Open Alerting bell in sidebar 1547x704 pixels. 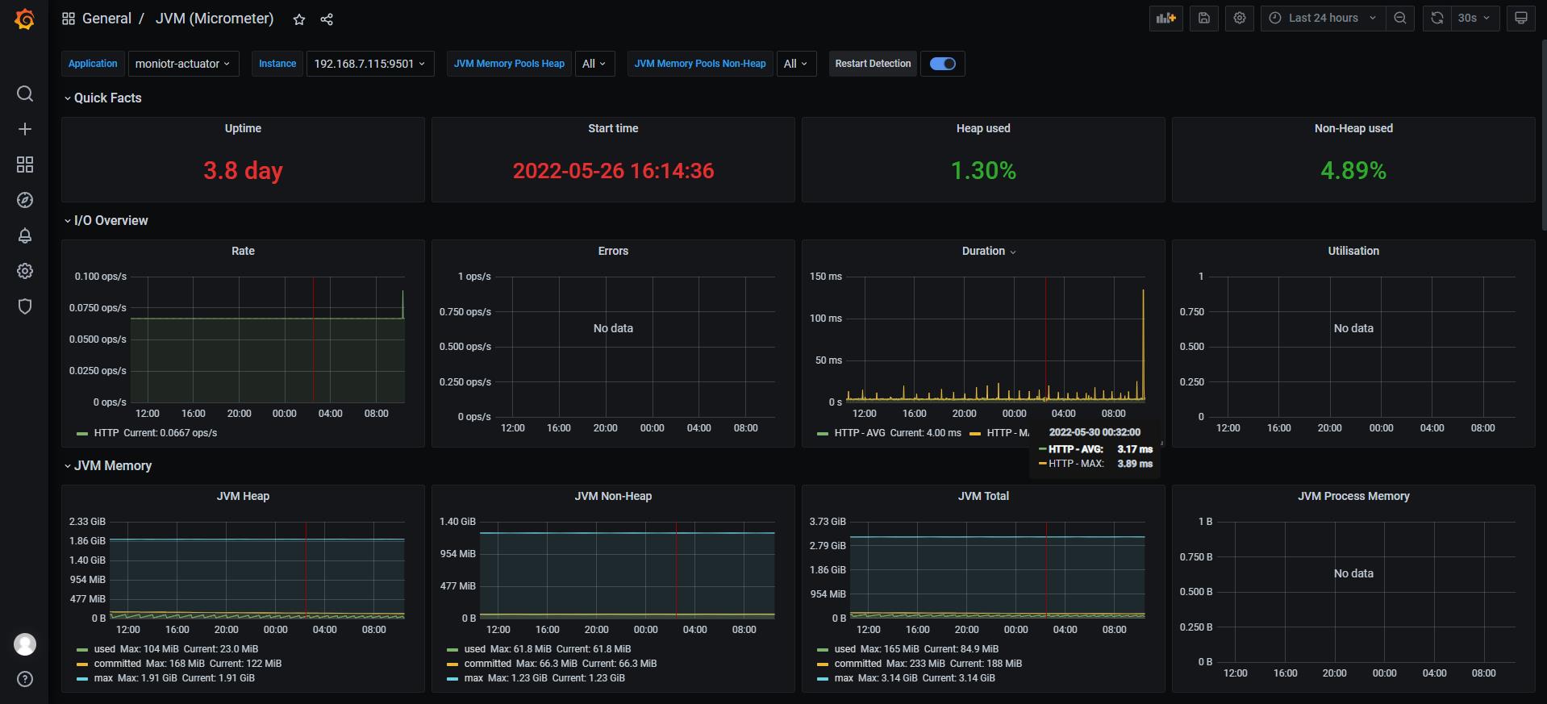[25, 235]
